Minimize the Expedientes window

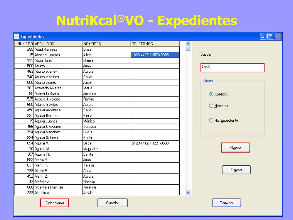(x=263, y=36)
